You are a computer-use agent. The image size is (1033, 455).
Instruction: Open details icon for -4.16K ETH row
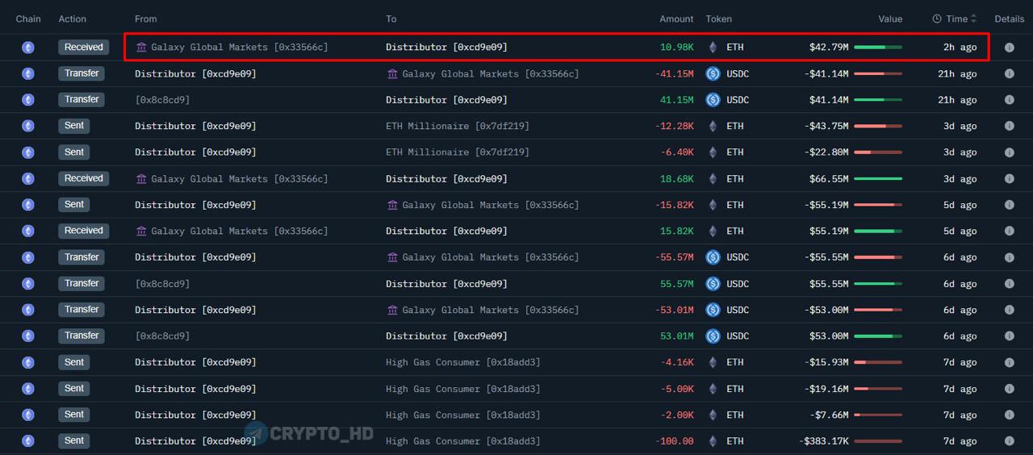tap(1009, 362)
